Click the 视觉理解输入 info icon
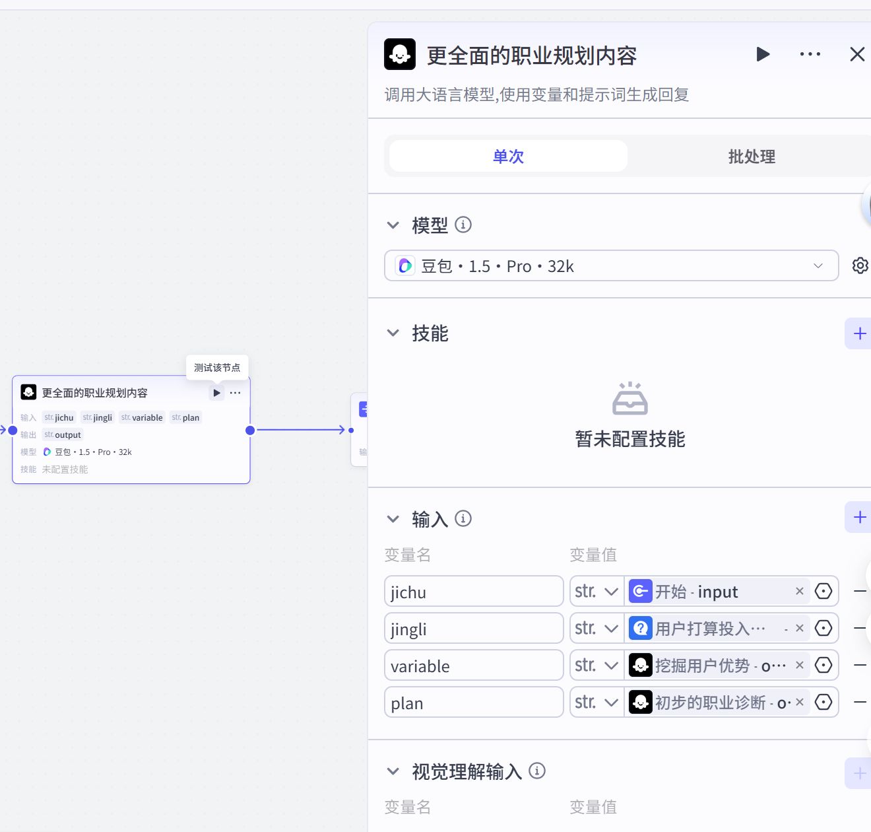This screenshot has width=871, height=832. 538,771
